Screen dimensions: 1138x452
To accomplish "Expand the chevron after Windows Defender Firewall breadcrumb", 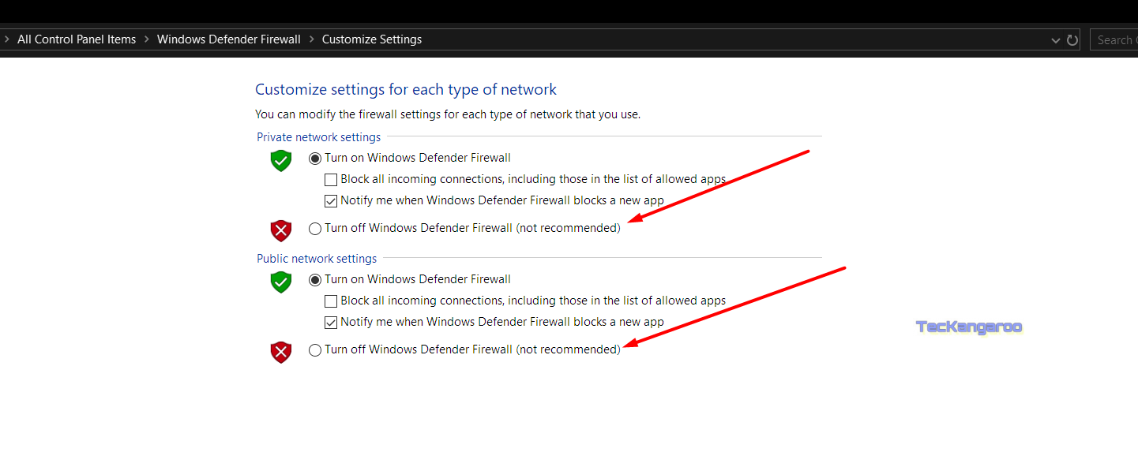I will pyautogui.click(x=311, y=39).
